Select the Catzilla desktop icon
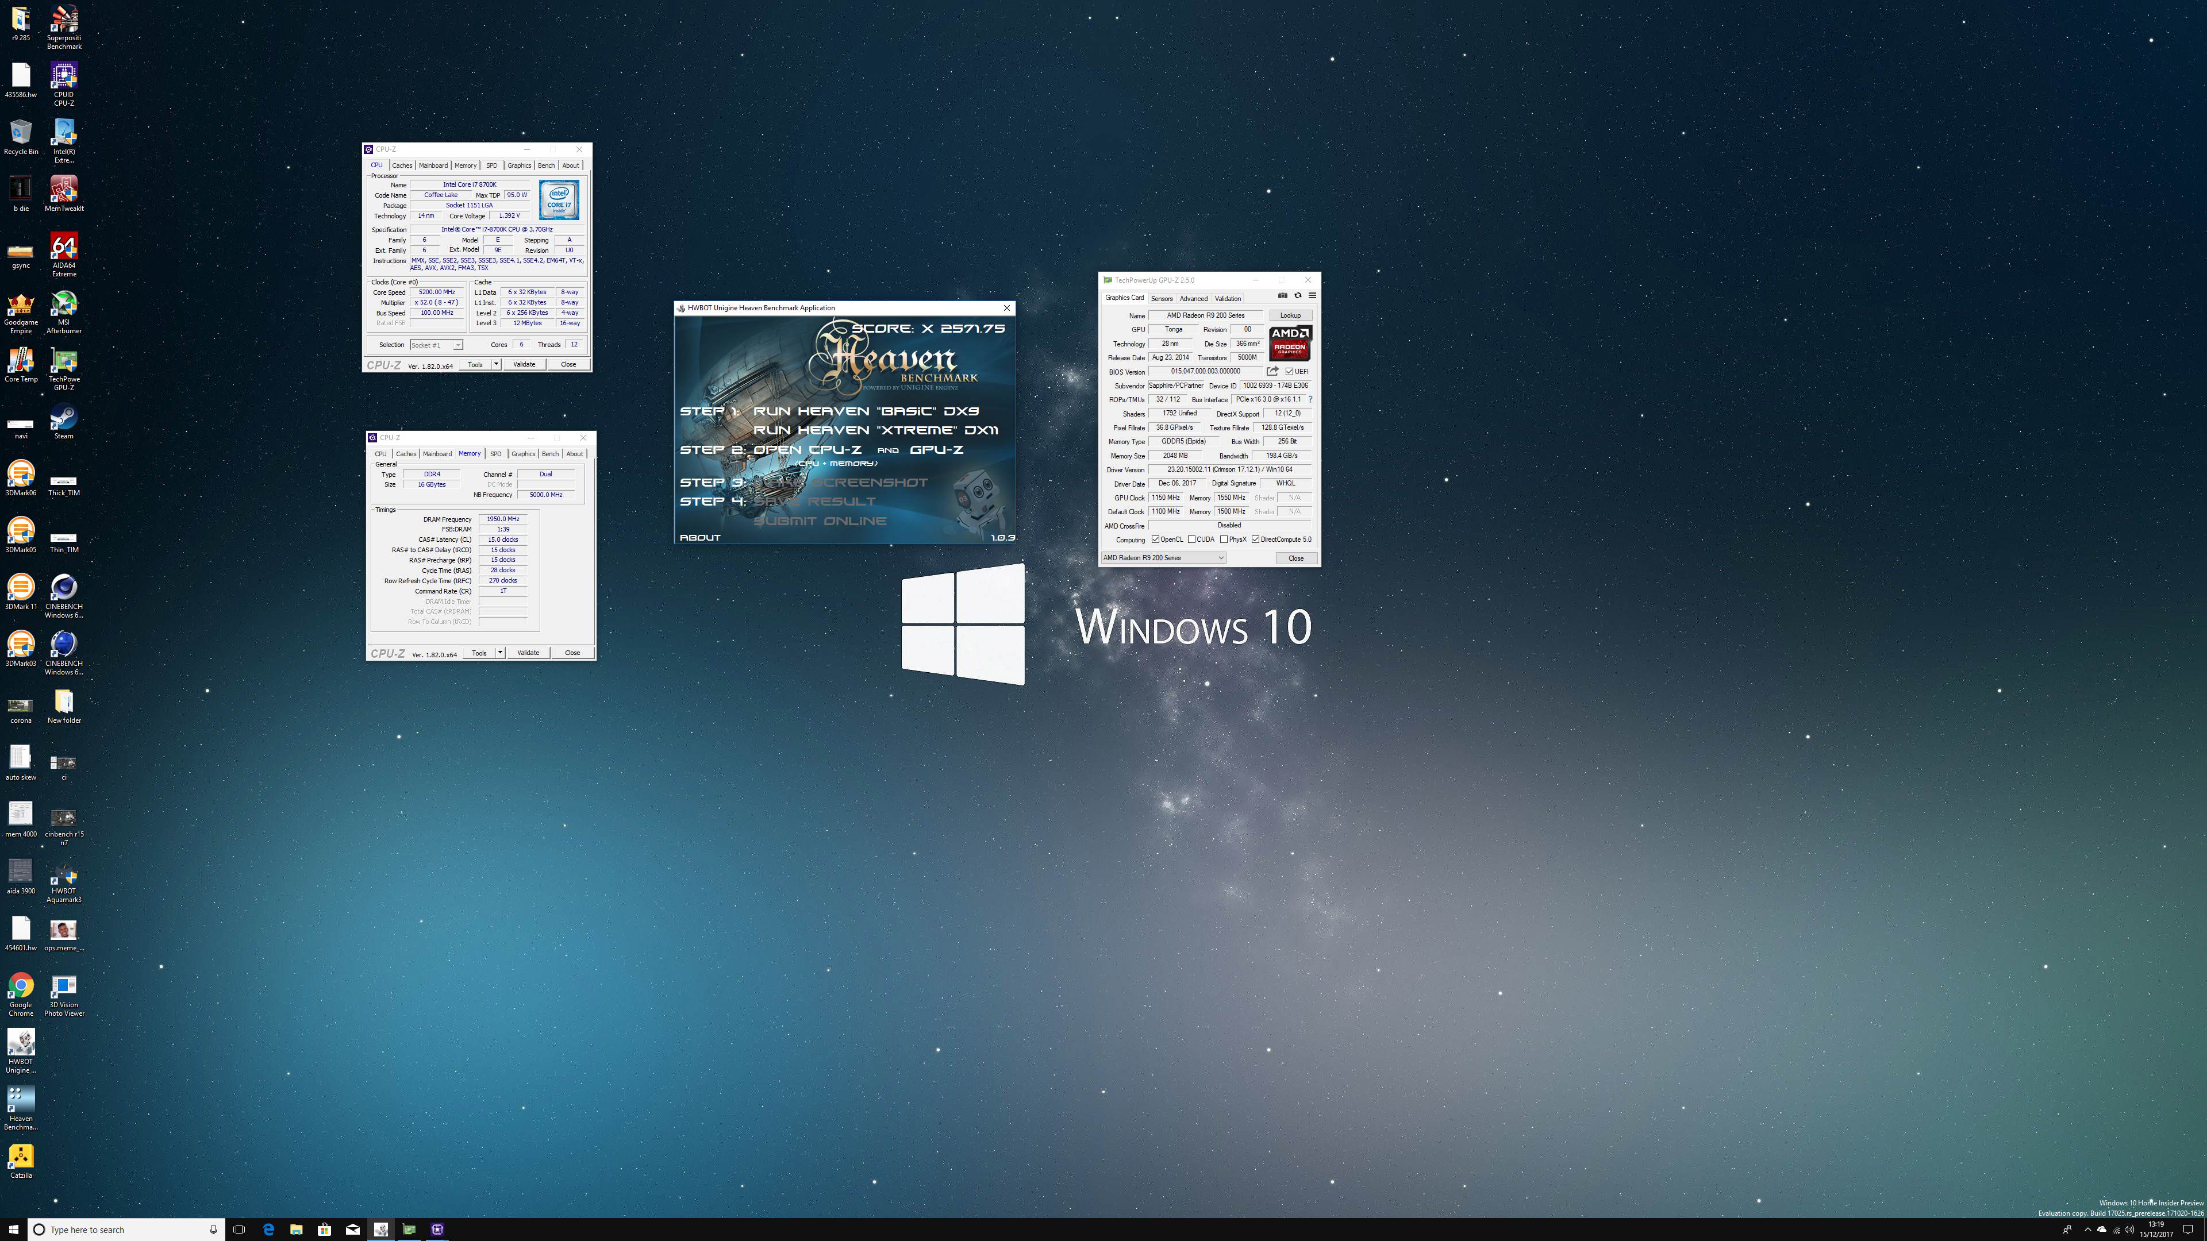The width and height of the screenshot is (2207, 1241). [21, 1161]
